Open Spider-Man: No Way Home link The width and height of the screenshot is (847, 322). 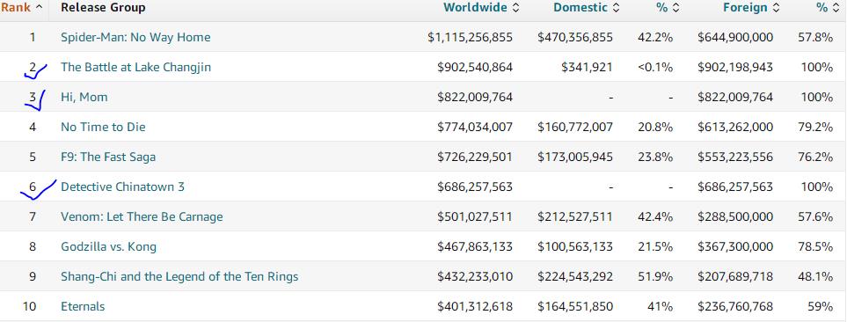[135, 37]
